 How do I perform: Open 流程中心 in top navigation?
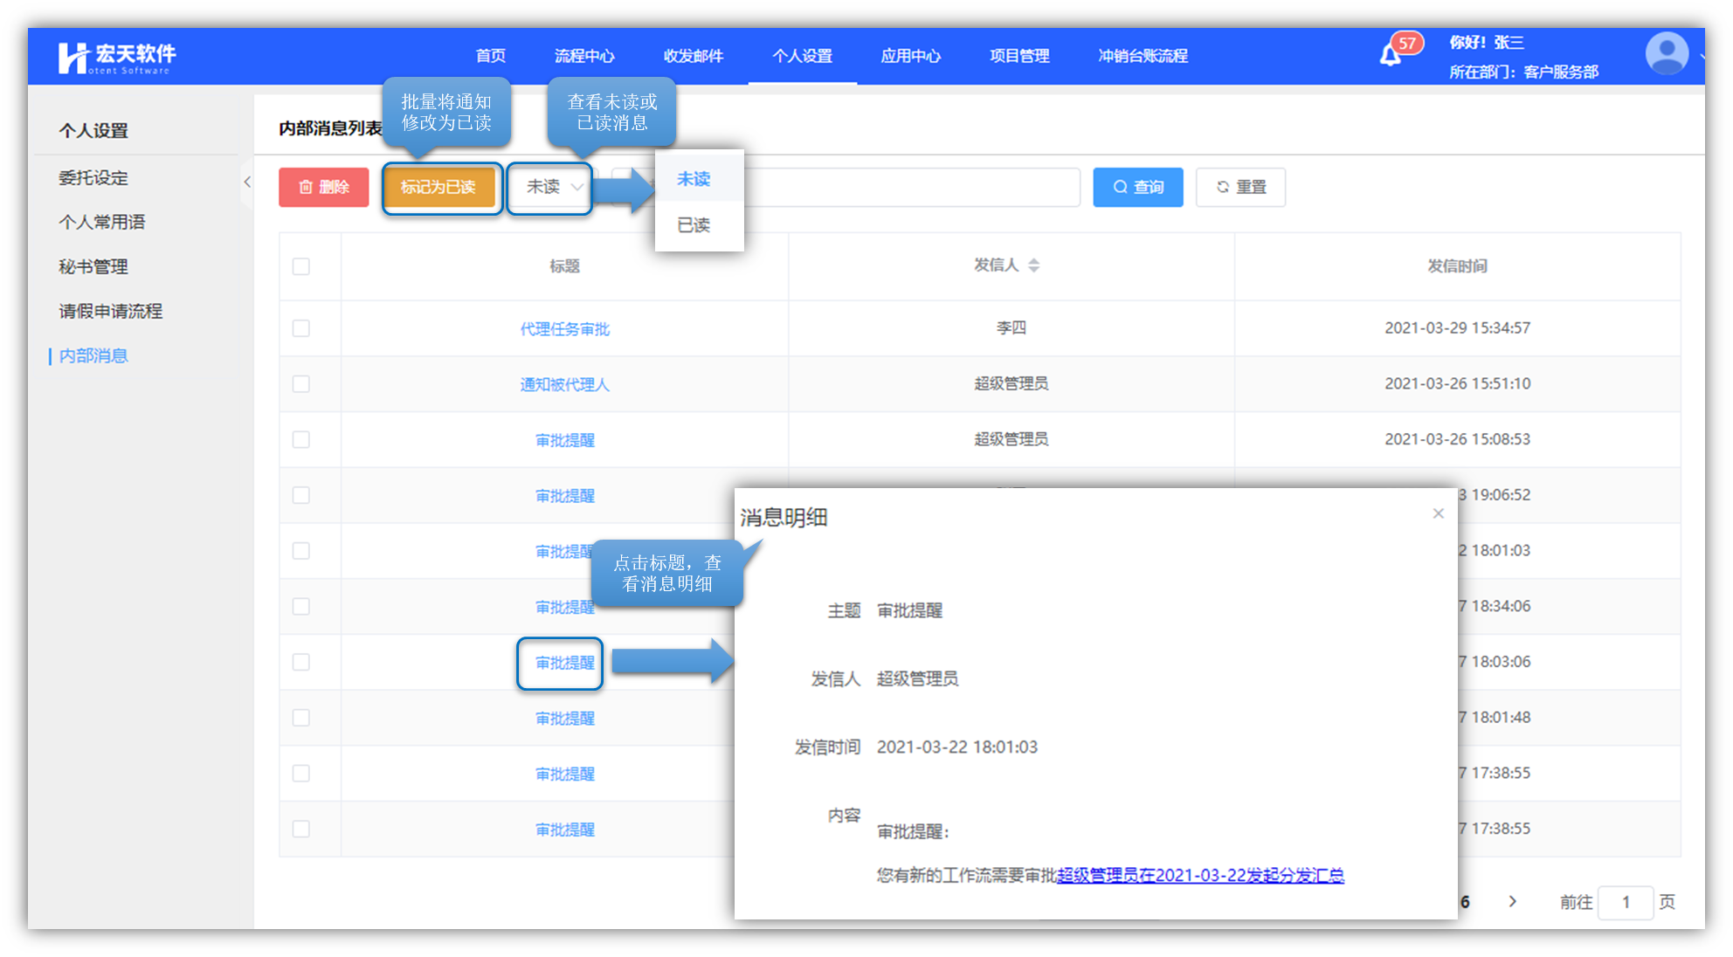click(x=584, y=56)
